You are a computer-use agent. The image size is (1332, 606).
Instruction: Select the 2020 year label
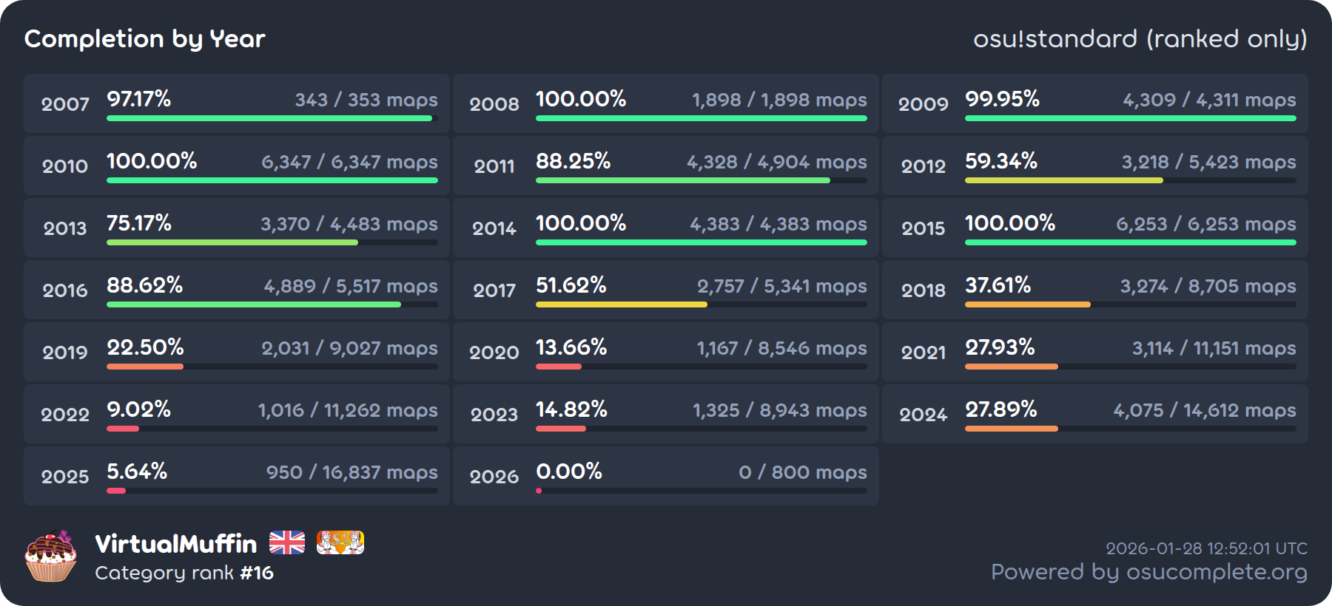494,353
